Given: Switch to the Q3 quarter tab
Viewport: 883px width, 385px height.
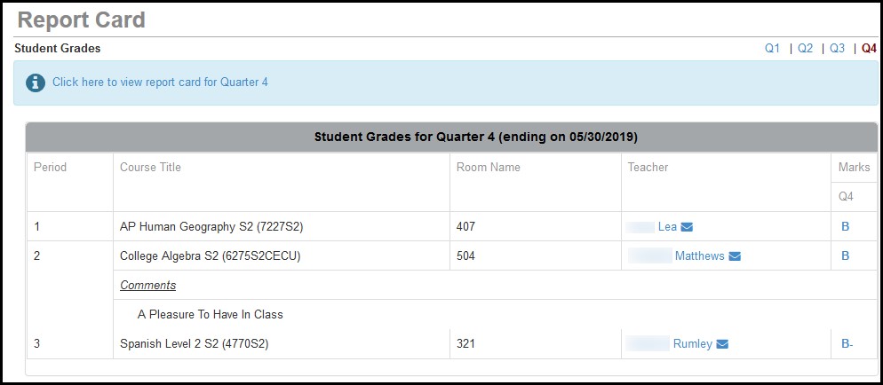Looking at the screenshot, I should point(837,49).
